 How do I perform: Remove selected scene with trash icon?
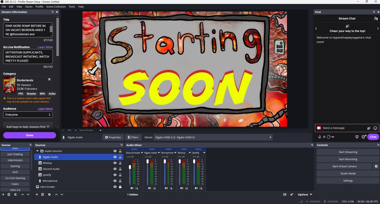click(x=9, y=194)
